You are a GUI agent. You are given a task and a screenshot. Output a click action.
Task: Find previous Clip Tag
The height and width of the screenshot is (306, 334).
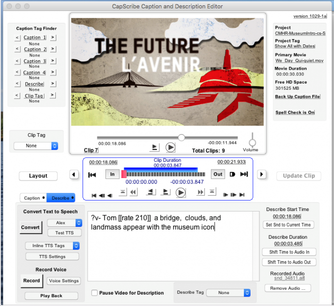point(17,95)
